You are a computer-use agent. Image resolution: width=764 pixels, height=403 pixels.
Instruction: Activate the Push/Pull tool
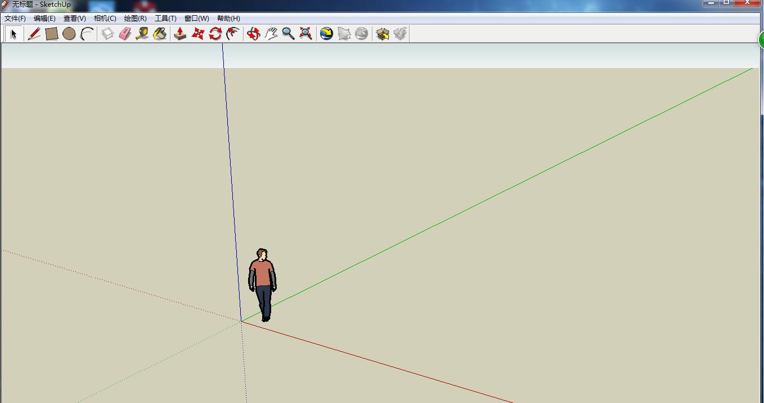(180, 34)
